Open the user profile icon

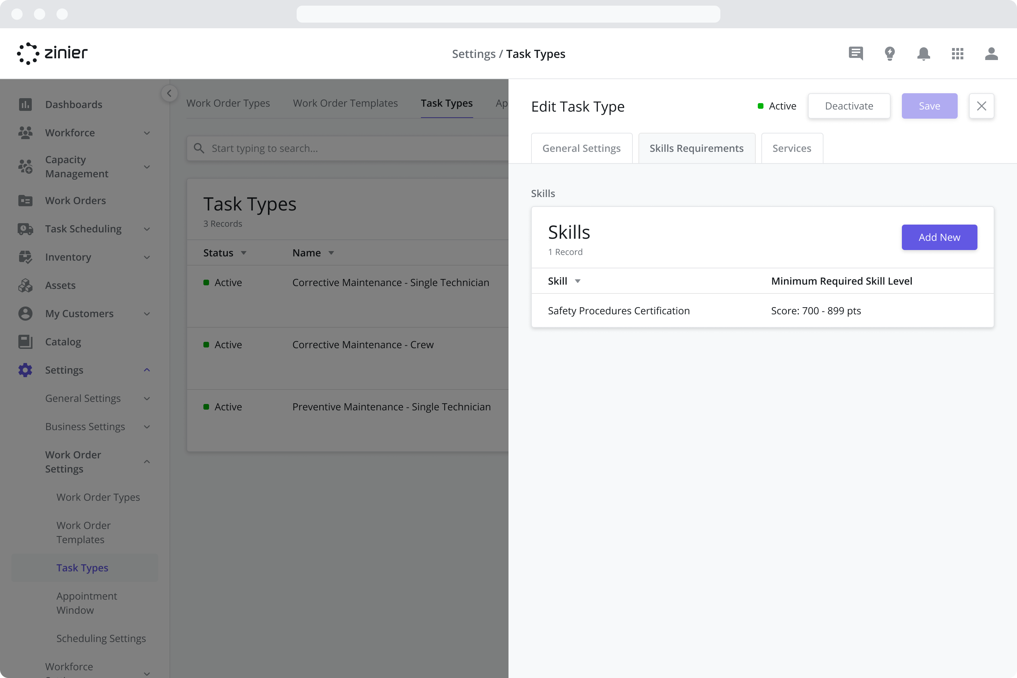pyautogui.click(x=992, y=54)
